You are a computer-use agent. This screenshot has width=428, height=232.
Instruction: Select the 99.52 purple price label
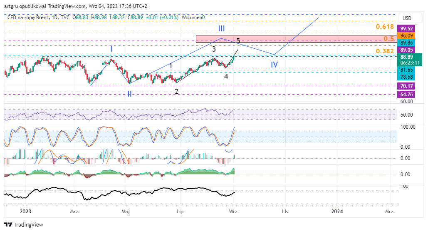point(406,28)
